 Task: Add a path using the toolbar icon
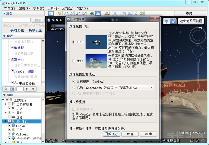(72, 14)
